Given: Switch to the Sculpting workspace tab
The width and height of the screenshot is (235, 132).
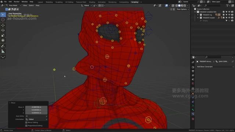Looking at the screenshot, I should (x=59, y=2).
